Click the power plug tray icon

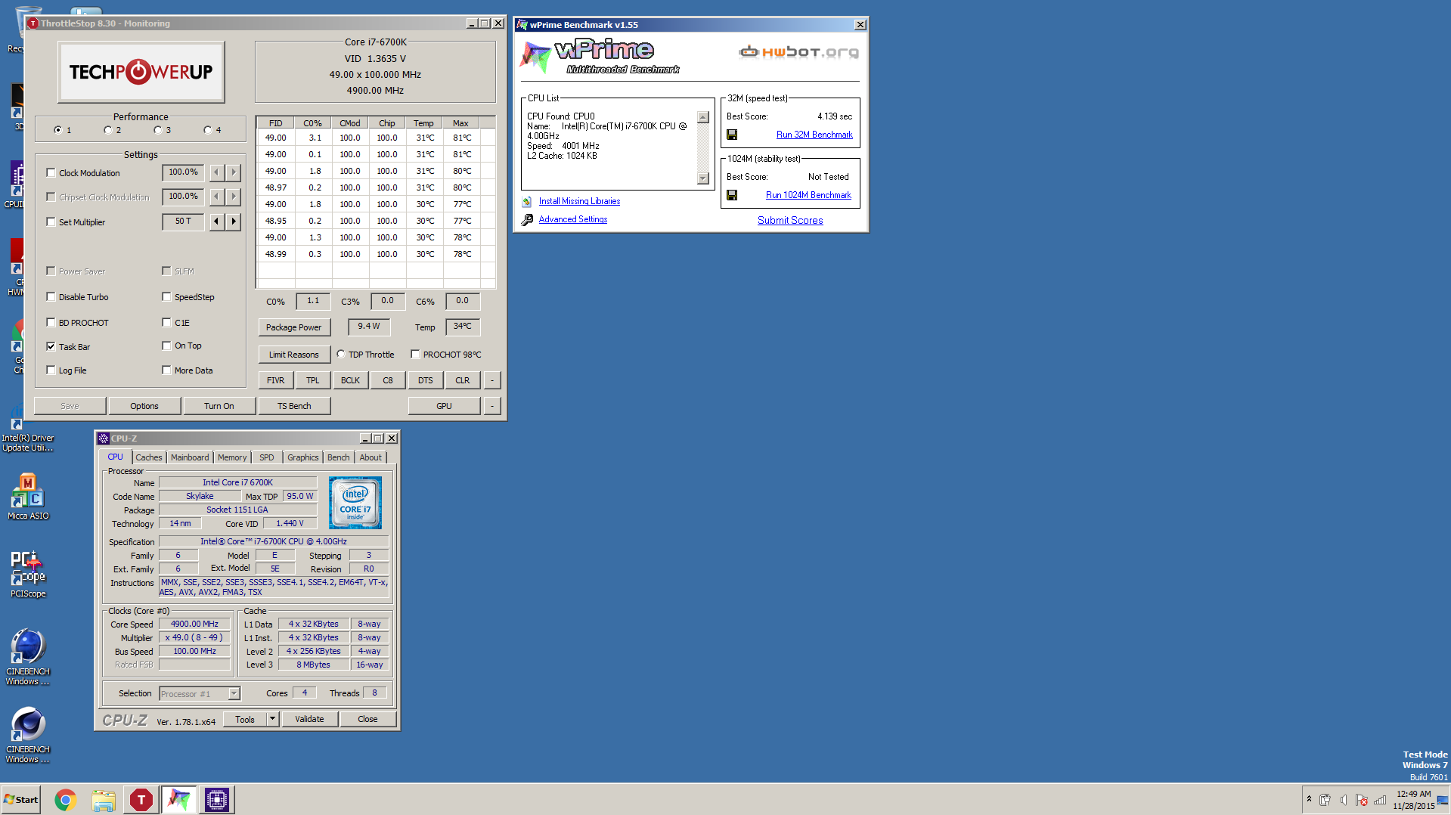click(1325, 800)
